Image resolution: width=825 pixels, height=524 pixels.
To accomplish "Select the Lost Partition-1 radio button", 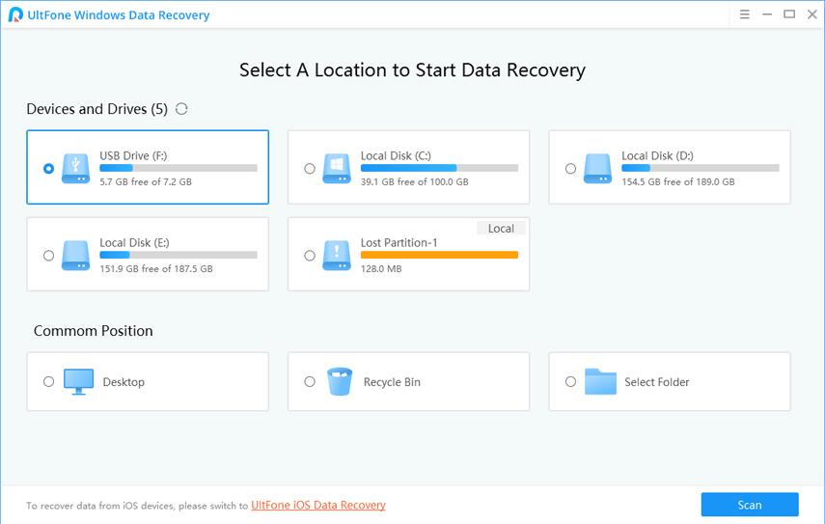I will click(x=310, y=255).
